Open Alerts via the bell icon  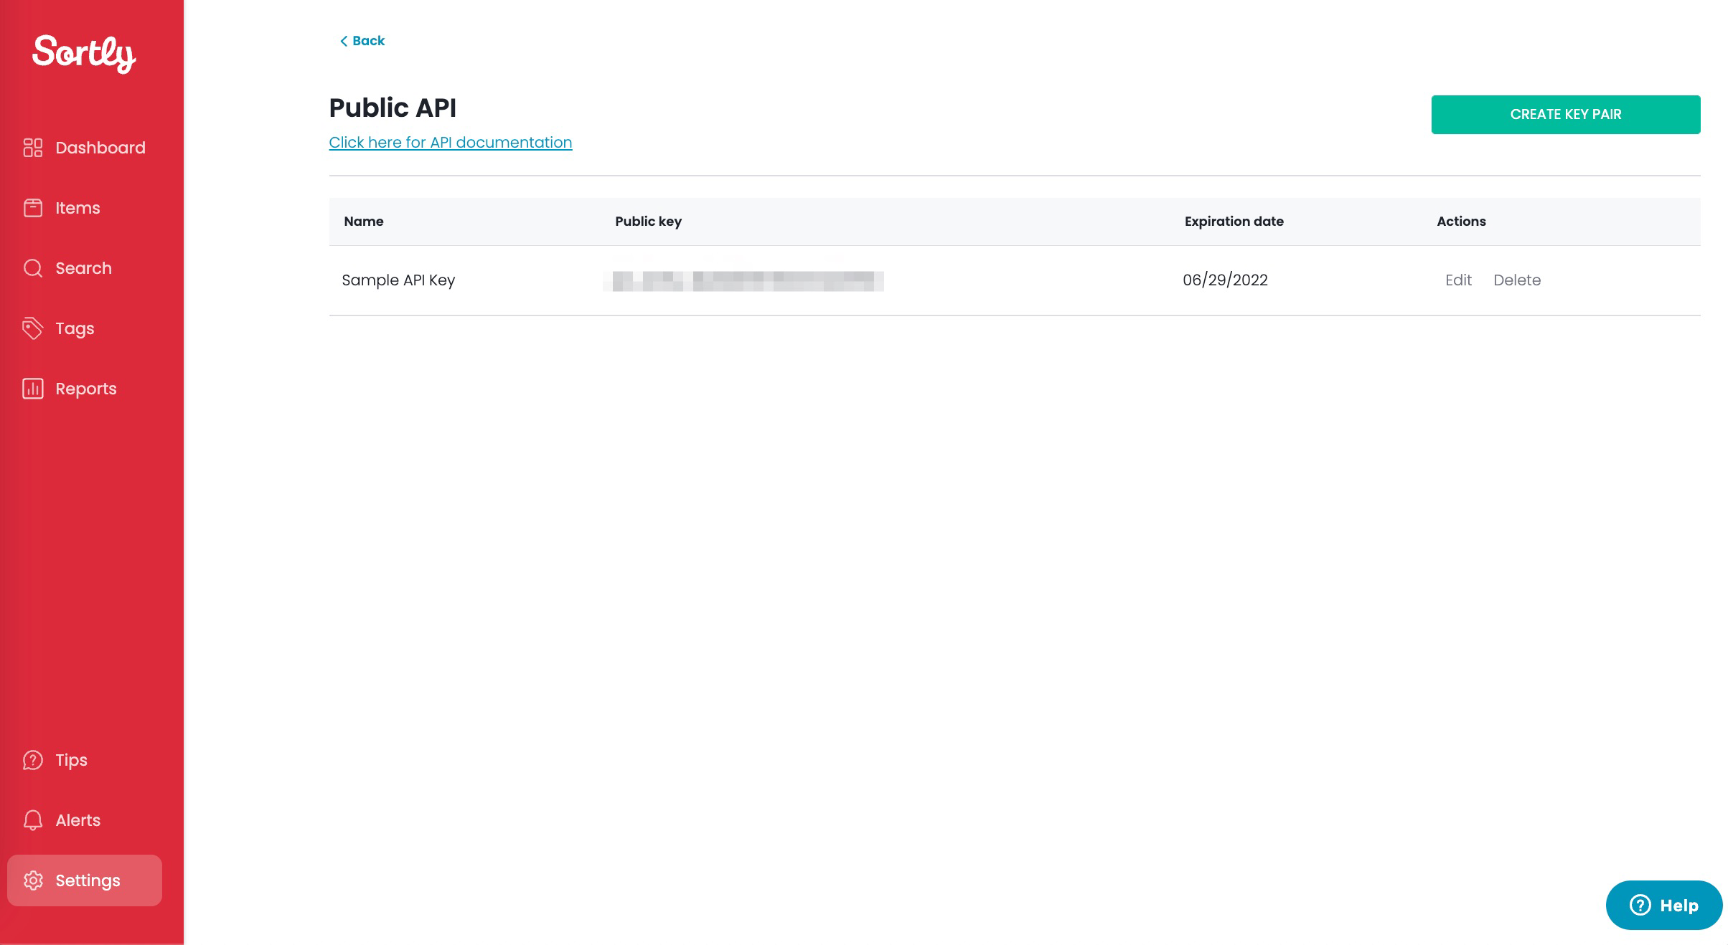pos(33,820)
